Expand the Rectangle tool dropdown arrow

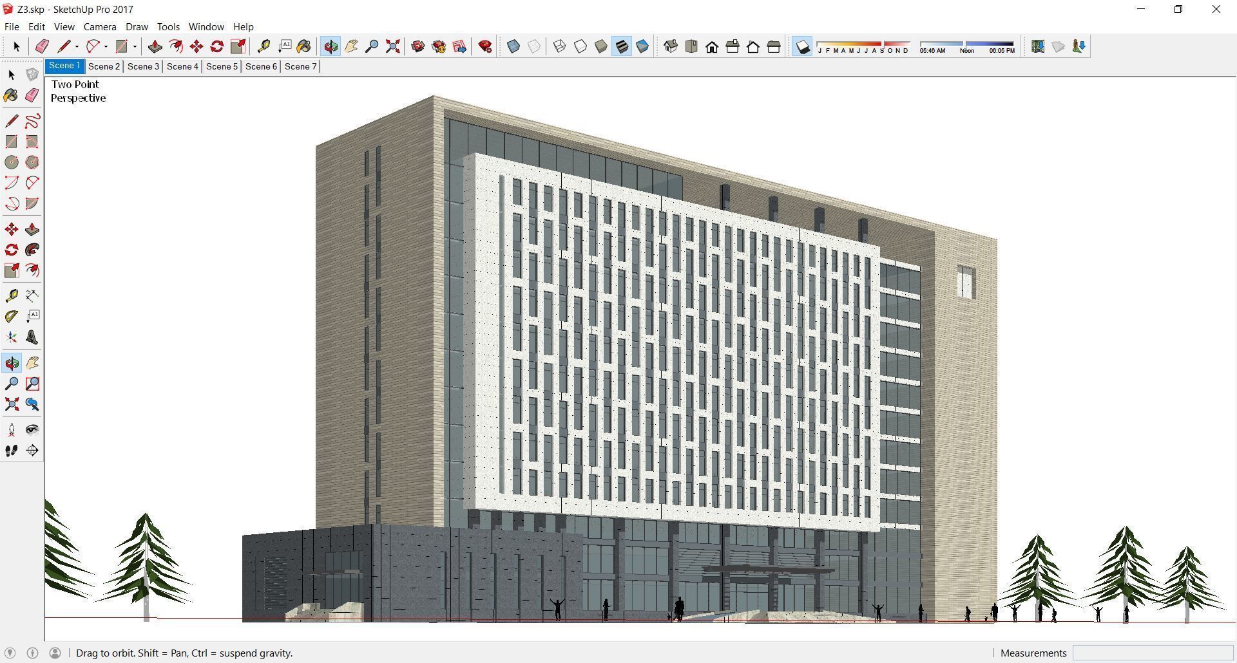point(135,46)
